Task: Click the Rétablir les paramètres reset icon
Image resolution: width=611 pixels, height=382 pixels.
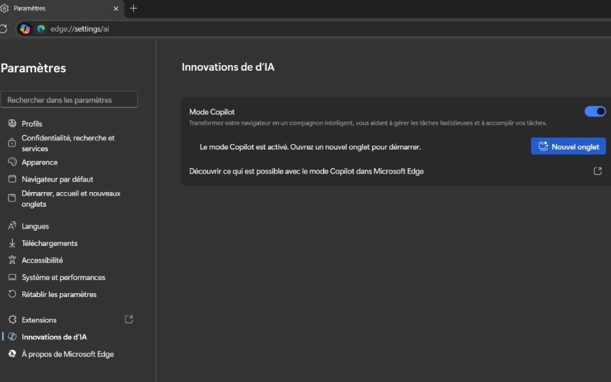Action: pos(12,294)
